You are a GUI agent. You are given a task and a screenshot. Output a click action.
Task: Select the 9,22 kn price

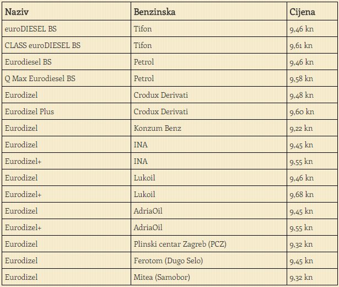(301, 128)
